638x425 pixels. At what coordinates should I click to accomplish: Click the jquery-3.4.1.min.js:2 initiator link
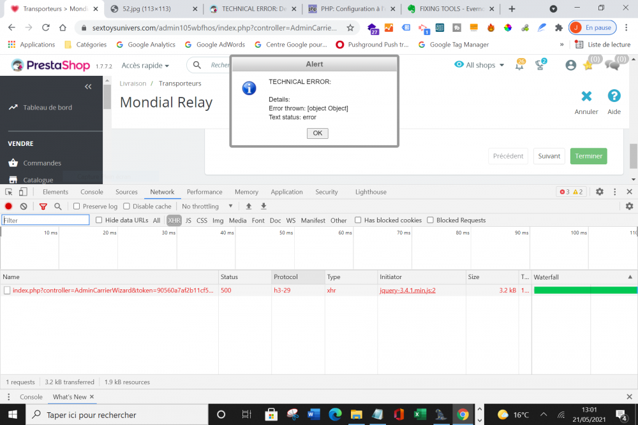[x=407, y=290]
